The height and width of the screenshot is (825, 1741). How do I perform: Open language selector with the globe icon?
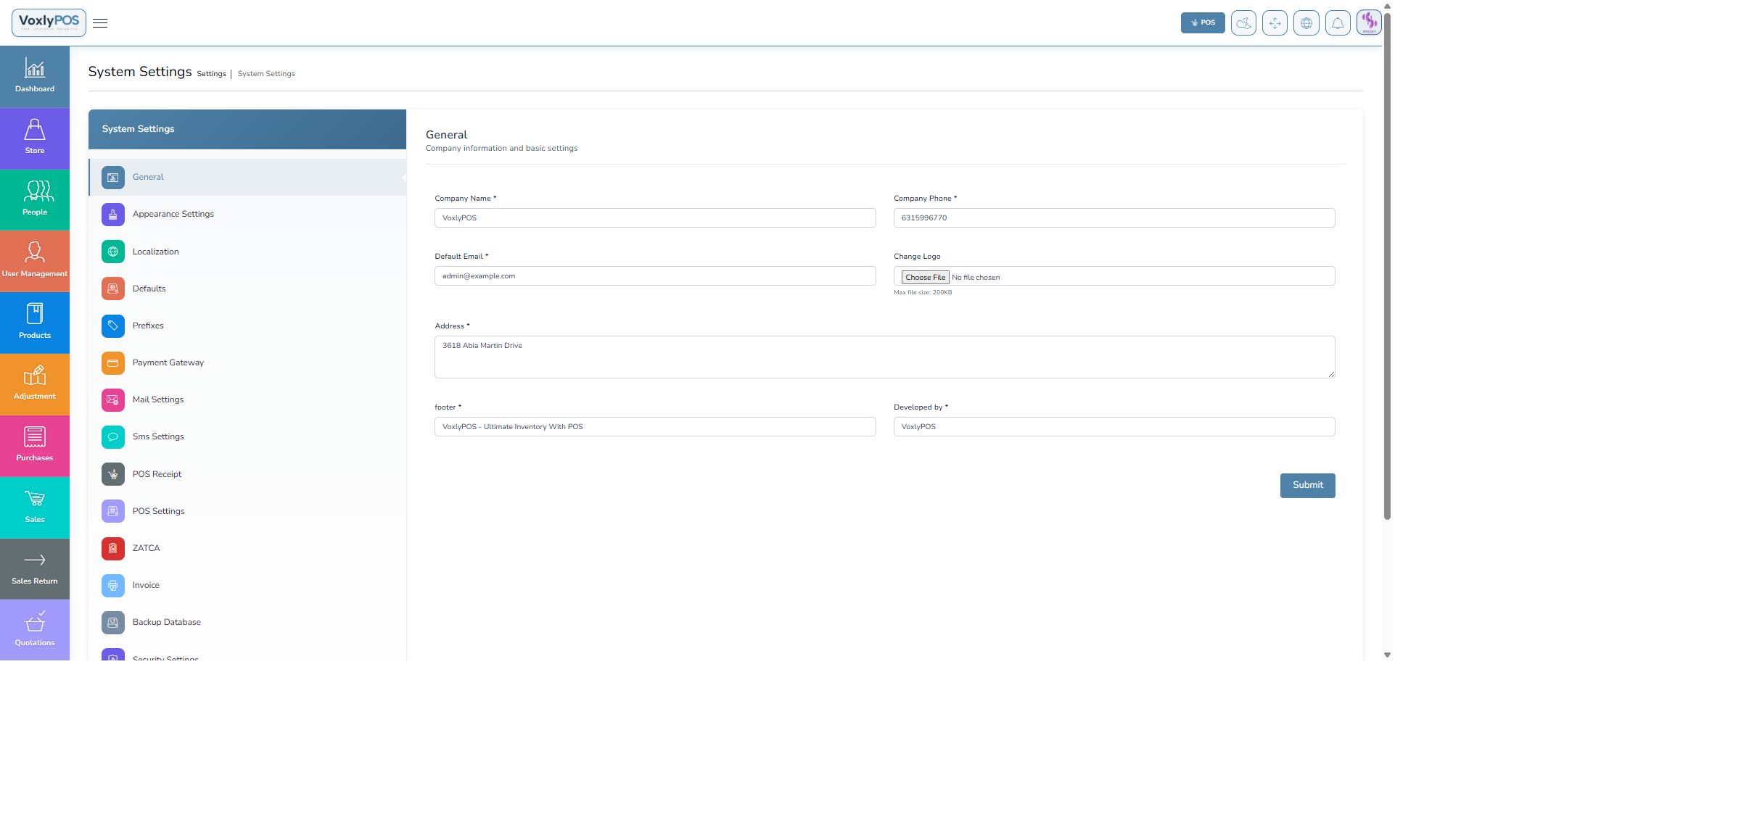click(1306, 22)
